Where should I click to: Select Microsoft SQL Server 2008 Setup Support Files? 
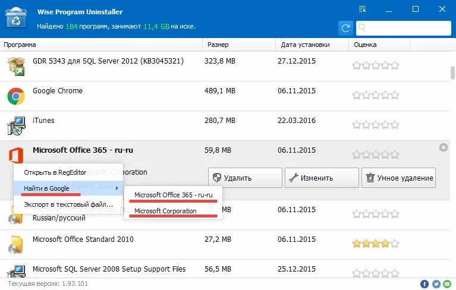(x=109, y=269)
